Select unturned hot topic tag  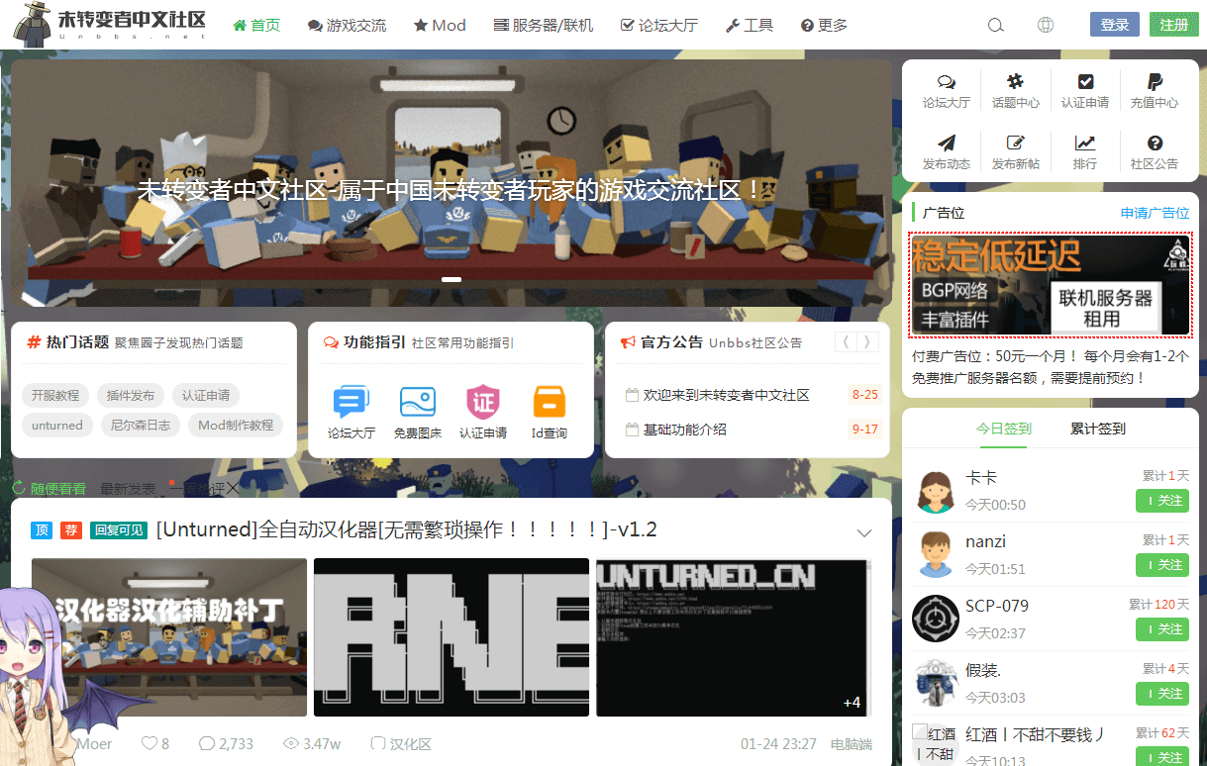click(57, 426)
